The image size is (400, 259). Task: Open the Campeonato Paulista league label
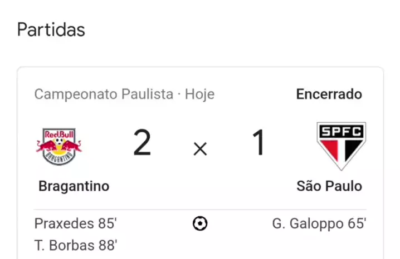[104, 94]
